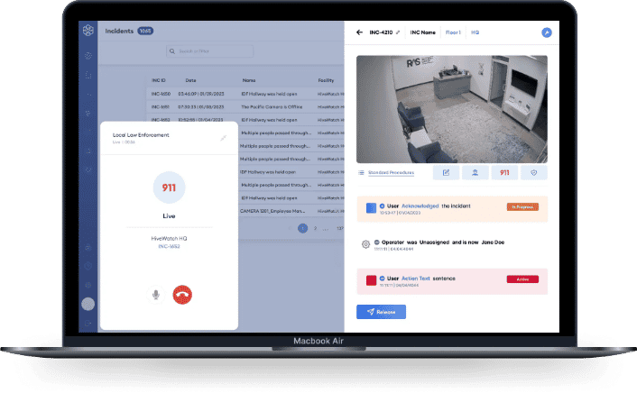Screen dimensions: 637x393
Task: Click the back arrow beside INC-4210
Action: pos(359,32)
